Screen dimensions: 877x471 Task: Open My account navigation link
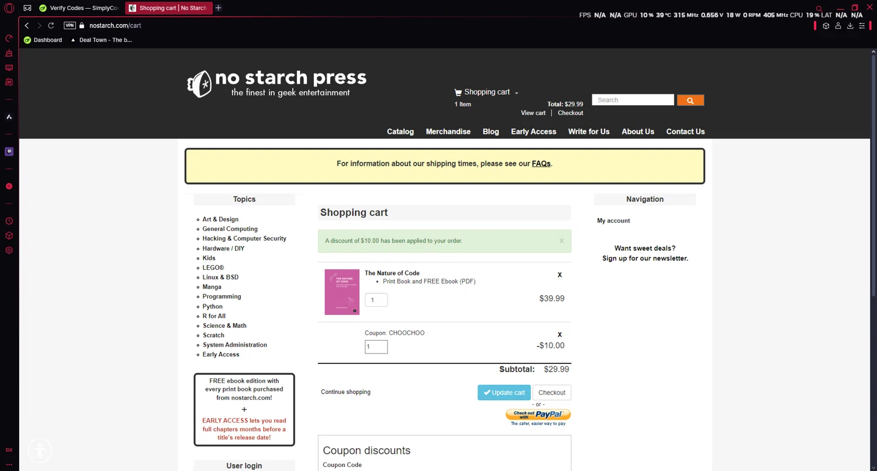click(x=613, y=221)
